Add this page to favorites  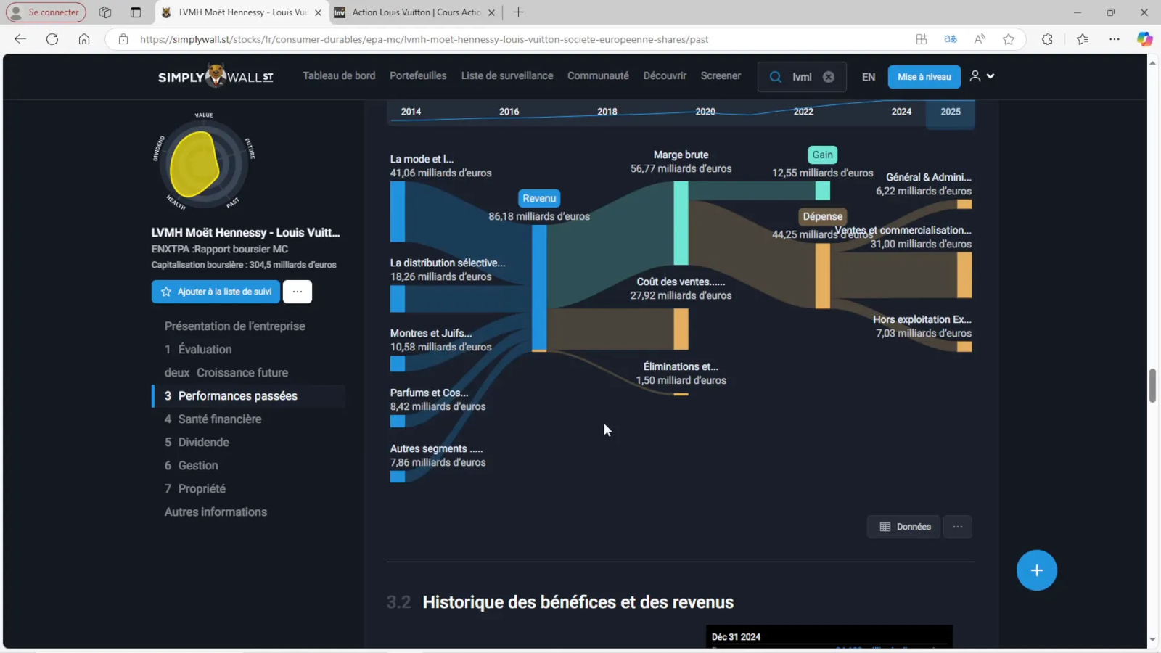1009,39
